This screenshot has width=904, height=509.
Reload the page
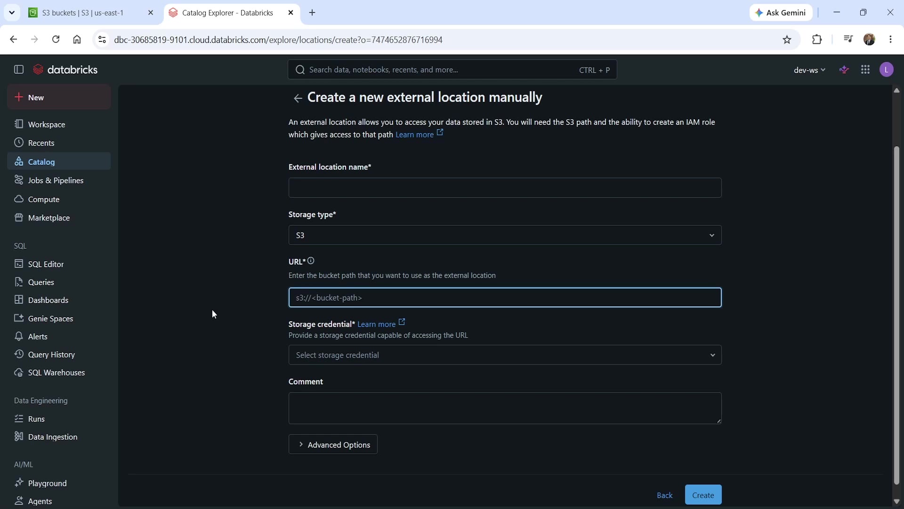coord(56,40)
